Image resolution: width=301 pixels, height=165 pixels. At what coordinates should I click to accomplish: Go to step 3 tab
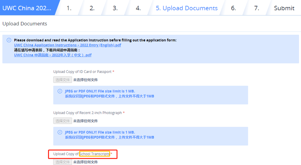[x=115, y=8]
